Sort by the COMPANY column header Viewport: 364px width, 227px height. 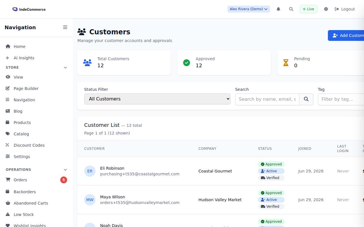207,149
